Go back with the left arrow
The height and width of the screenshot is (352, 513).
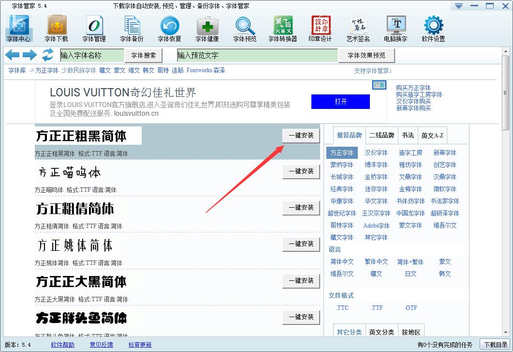12,55
